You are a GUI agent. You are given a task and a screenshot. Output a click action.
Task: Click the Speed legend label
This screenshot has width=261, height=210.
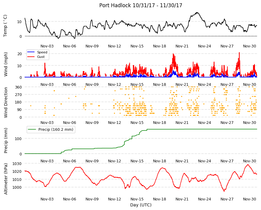coord(42,52)
